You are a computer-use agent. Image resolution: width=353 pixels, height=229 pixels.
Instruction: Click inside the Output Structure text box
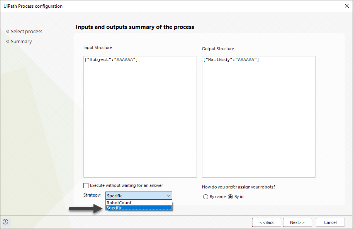click(259, 117)
